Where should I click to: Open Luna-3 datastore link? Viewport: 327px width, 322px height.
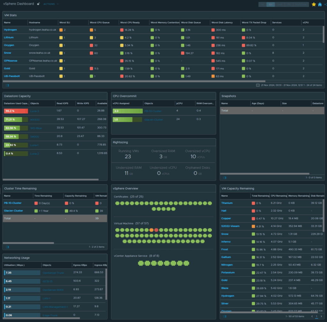pos(34,111)
